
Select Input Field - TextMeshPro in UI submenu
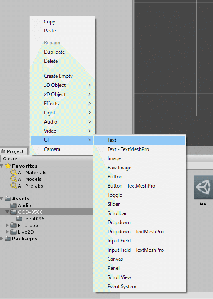coord(140,250)
